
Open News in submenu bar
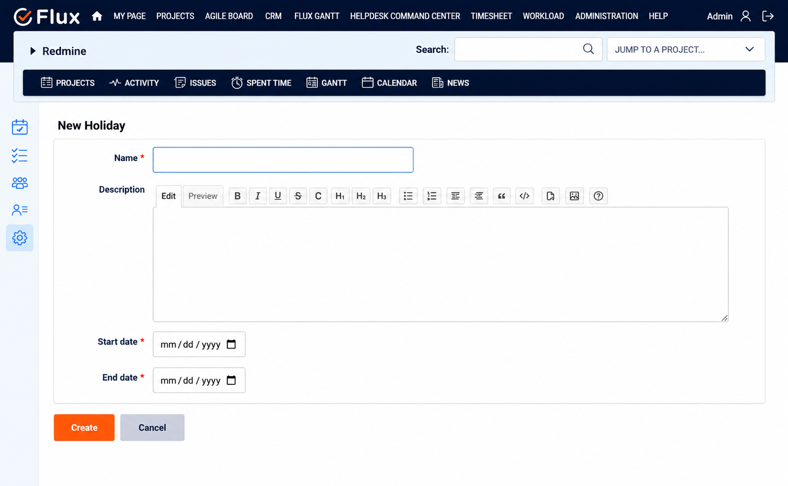(x=450, y=83)
